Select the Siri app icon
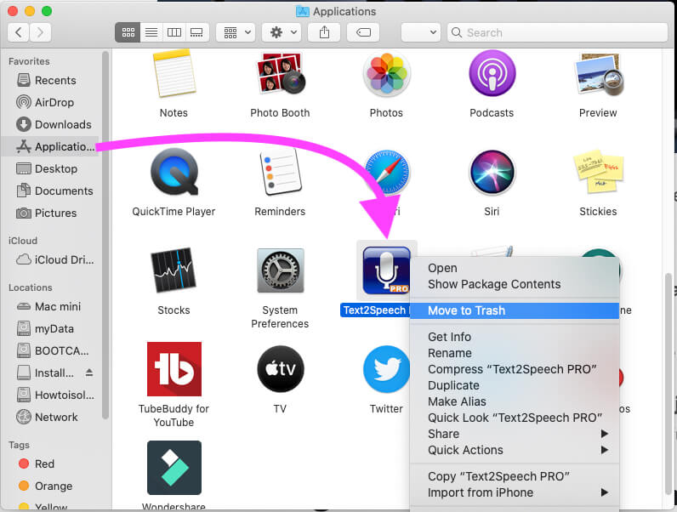677x512 pixels. (492, 173)
